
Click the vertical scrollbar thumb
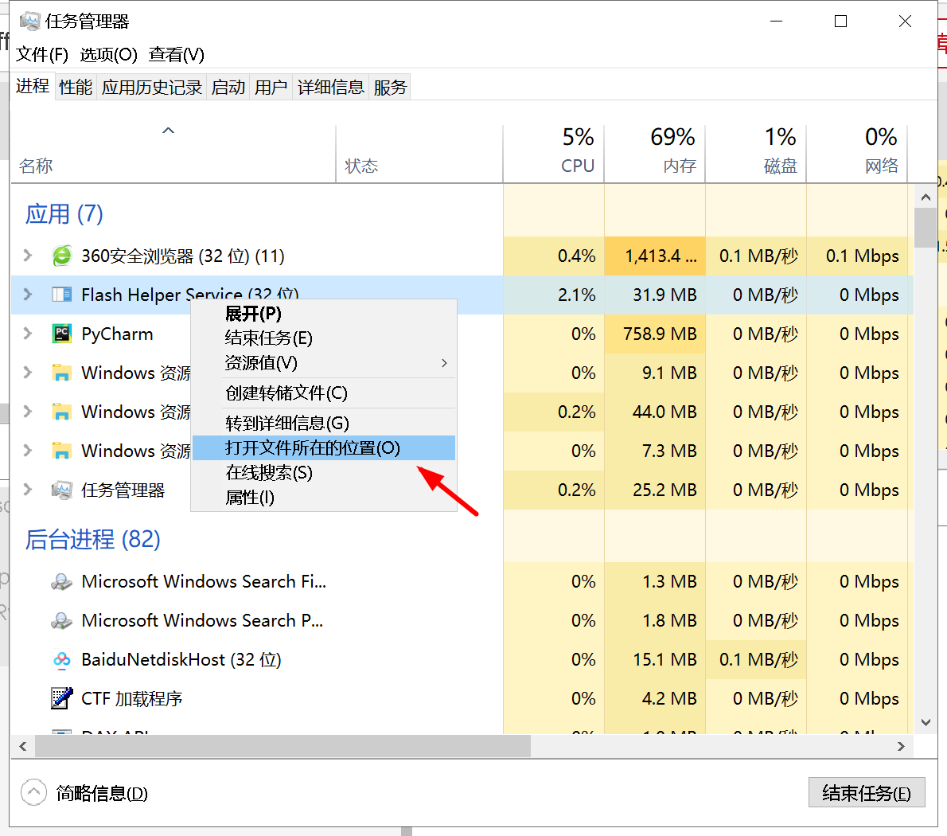click(x=926, y=227)
